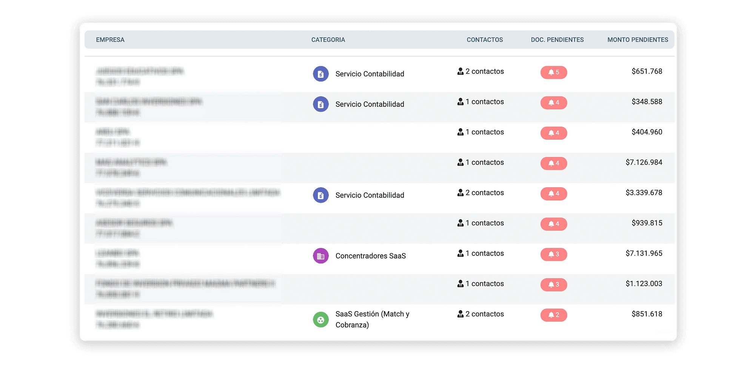Click the MONTO PENDIENTES column header

[x=638, y=40]
